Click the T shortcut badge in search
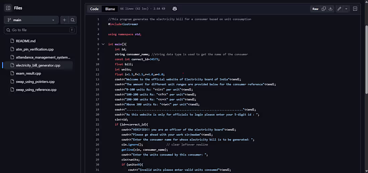This screenshot has width=368, height=173. [72, 30]
